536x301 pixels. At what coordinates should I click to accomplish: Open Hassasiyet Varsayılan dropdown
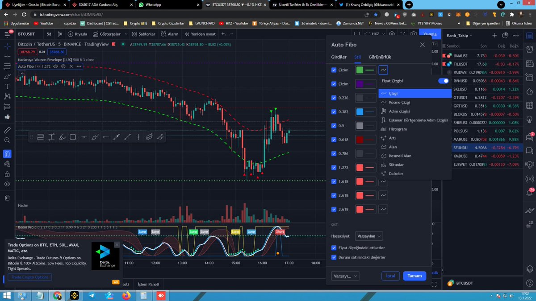click(369, 235)
